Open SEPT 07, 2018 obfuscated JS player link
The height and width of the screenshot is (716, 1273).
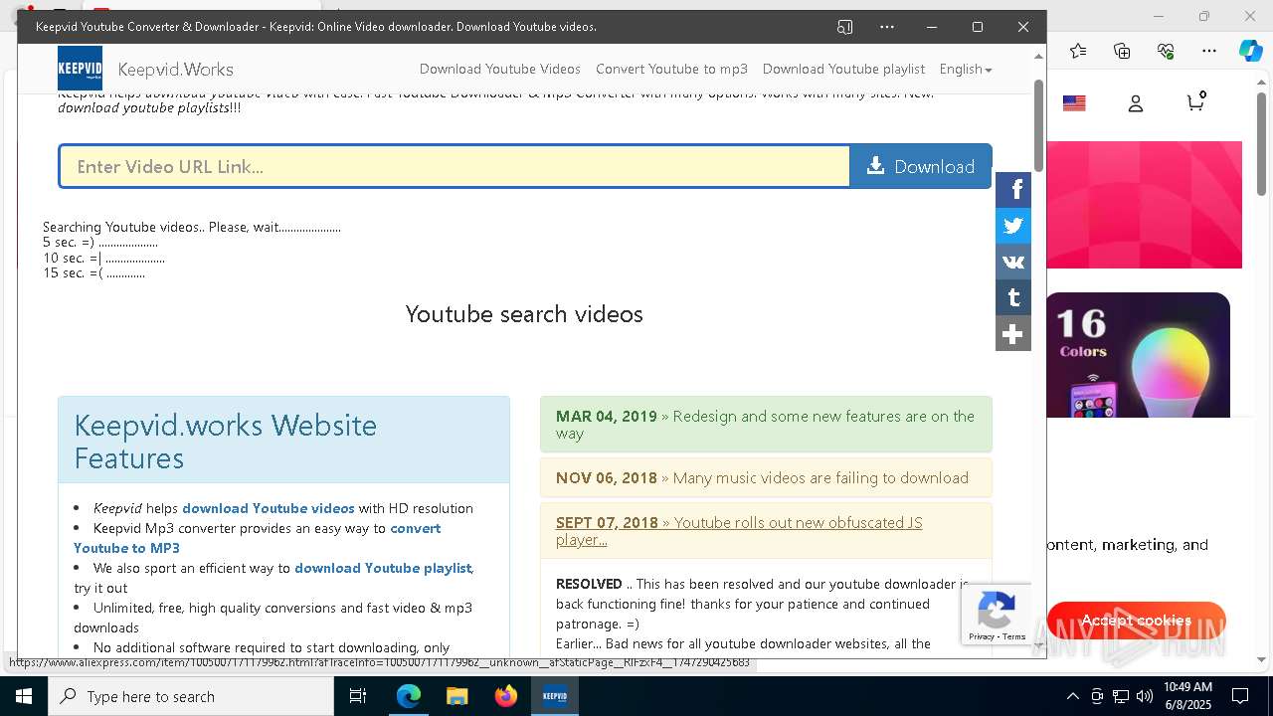739,531
